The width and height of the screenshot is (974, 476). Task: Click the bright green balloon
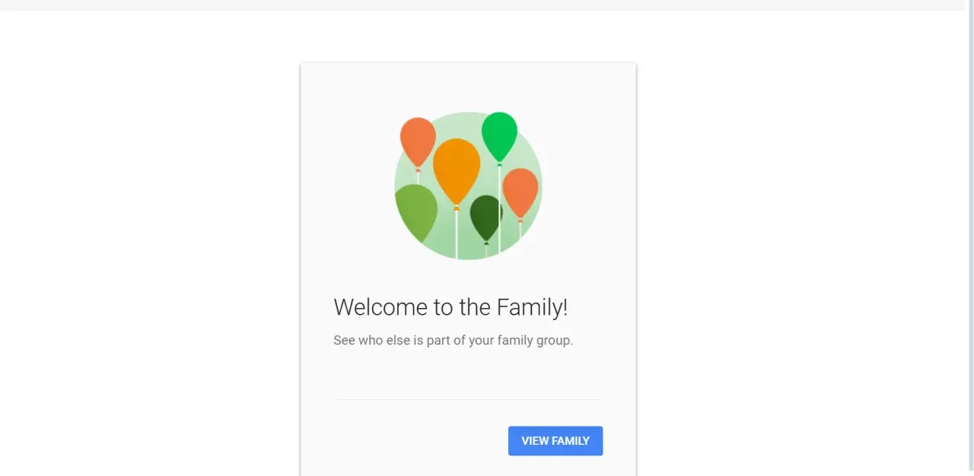click(x=499, y=135)
